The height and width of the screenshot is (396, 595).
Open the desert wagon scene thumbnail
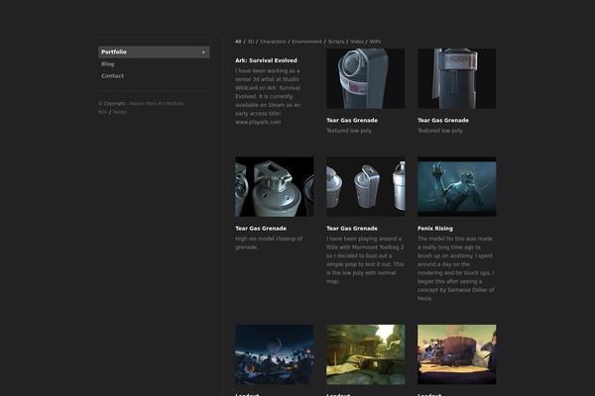tap(456, 354)
